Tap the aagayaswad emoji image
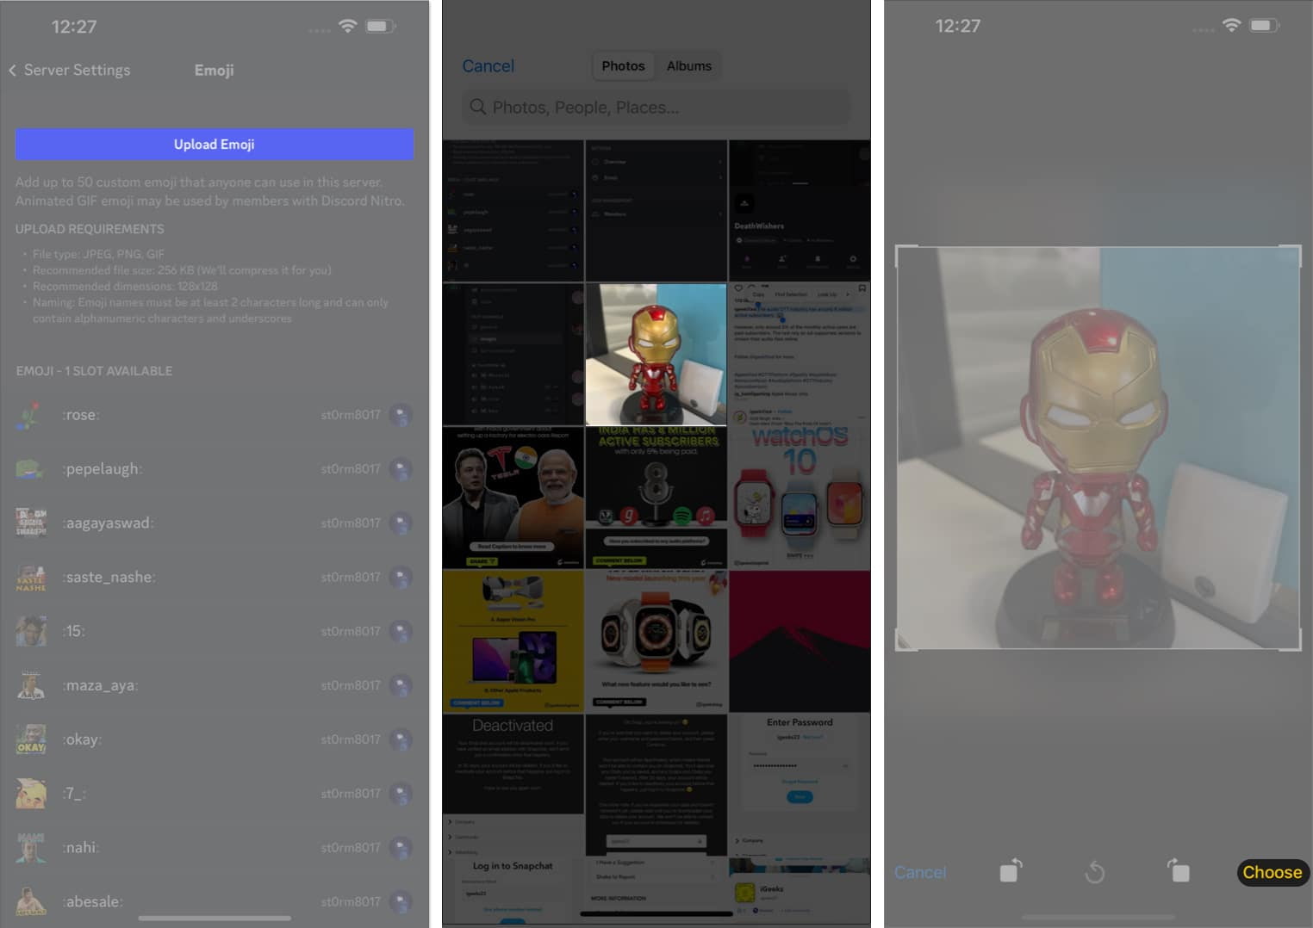This screenshot has height=928, width=1313. [30, 523]
